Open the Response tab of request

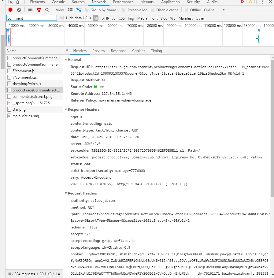pos(119,51)
